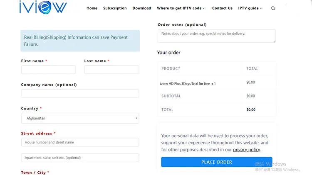Click the PLACE ORDER button
The width and height of the screenshot is (312, 175).
pos(216,162)
